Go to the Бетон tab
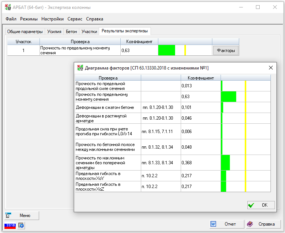 pyautogui.click(x=72, y=32)
